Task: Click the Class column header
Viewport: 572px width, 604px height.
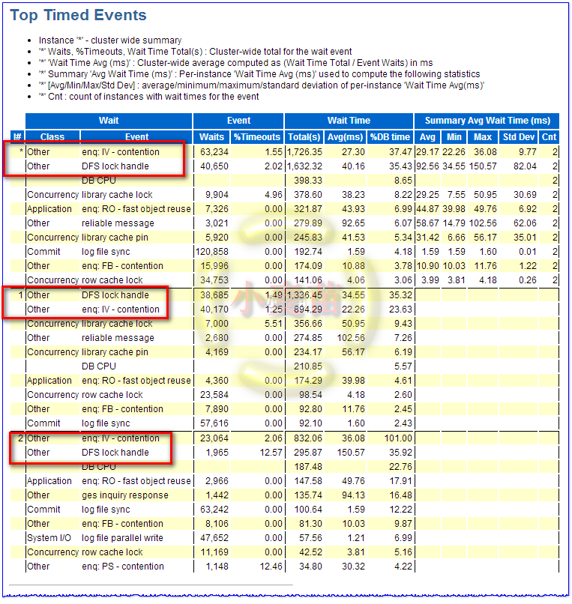Action: pos(52,137)
